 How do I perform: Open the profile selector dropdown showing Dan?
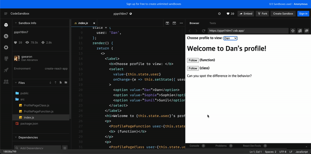[x=230, y=38]
